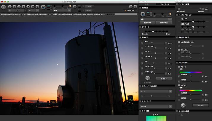Click the info (i) icon in top toolbar

[x=10, y=7]
